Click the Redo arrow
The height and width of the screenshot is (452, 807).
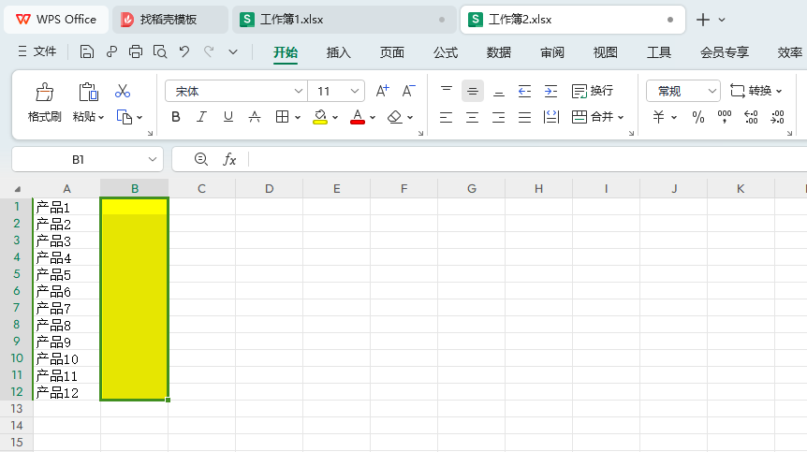click(x=209, y=51)
